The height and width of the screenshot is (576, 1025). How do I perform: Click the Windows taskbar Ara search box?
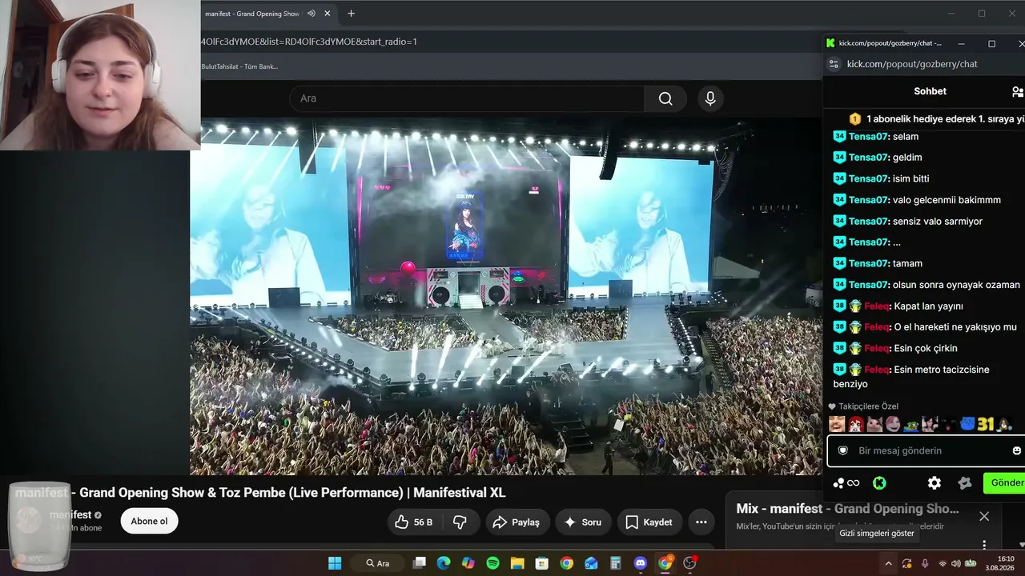pyautogui.click(x=377, y=563)
